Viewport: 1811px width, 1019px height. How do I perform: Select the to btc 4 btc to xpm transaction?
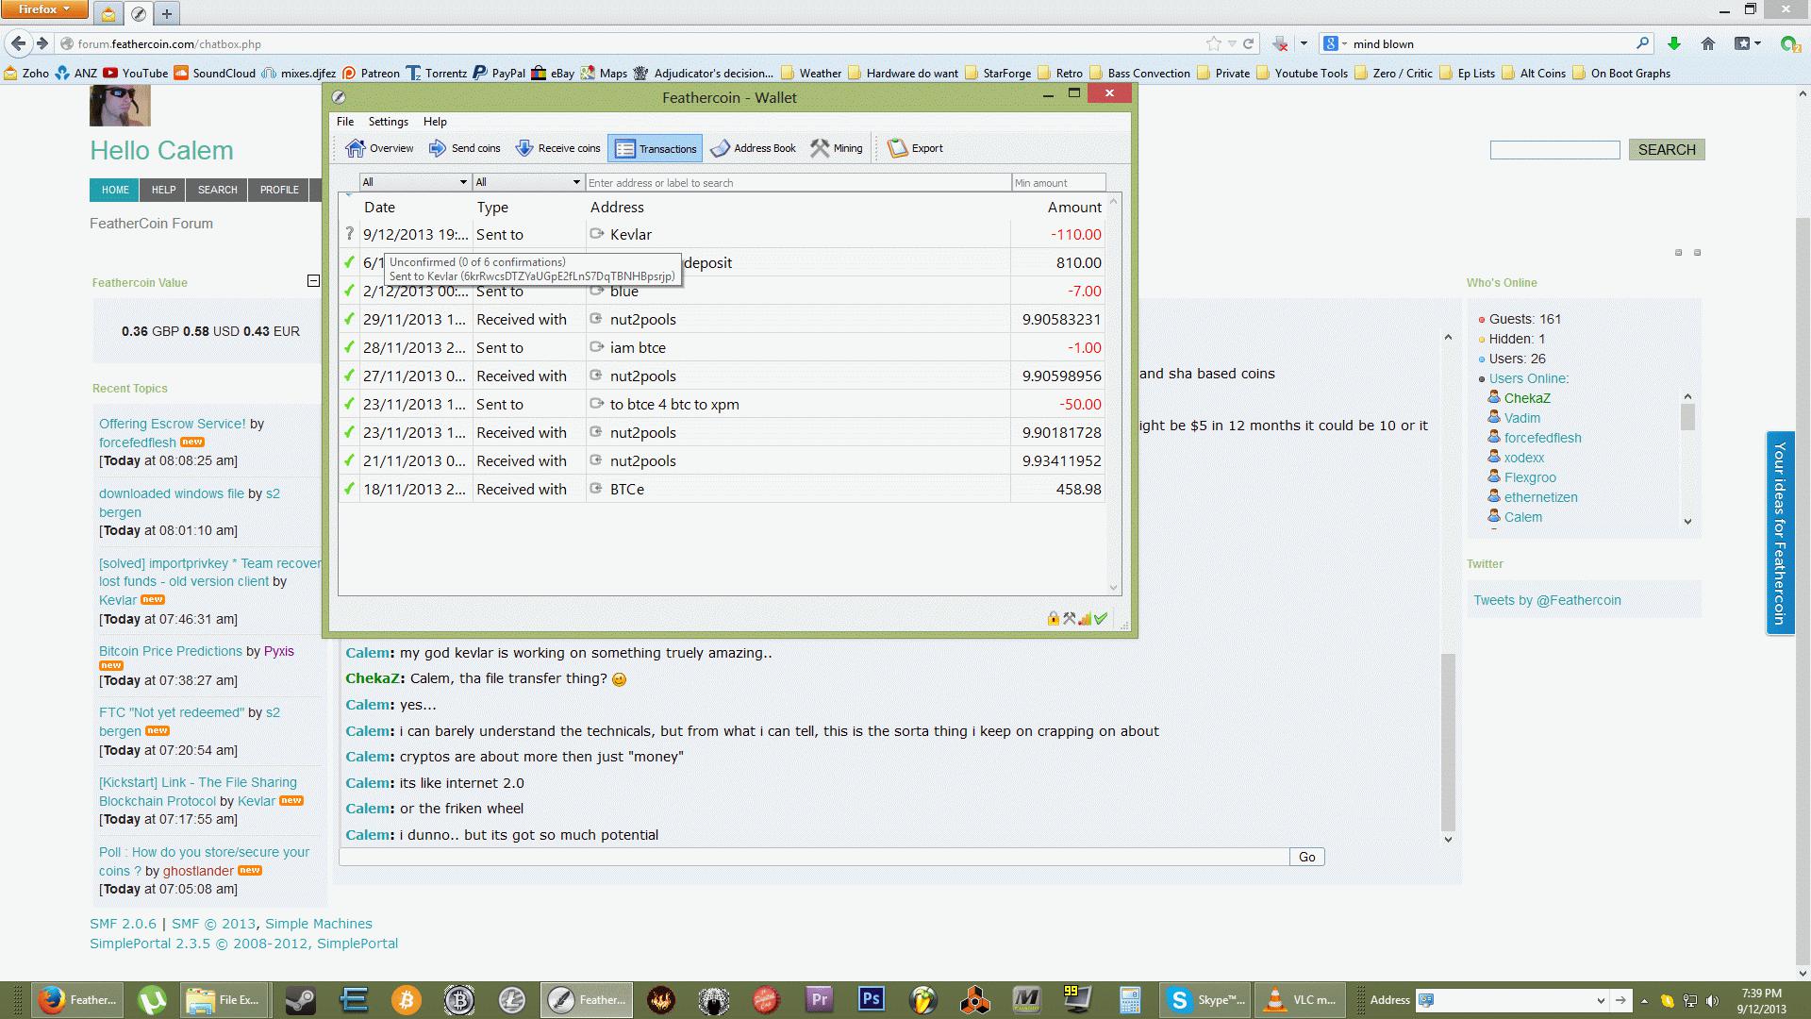(x=722, y=404)
